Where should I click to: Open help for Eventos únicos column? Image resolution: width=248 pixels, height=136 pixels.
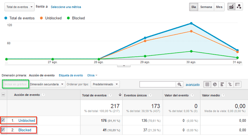(151, 95)
